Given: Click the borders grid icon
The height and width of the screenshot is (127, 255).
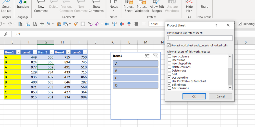Looking at the screenshot, I should tap(83, 24).
